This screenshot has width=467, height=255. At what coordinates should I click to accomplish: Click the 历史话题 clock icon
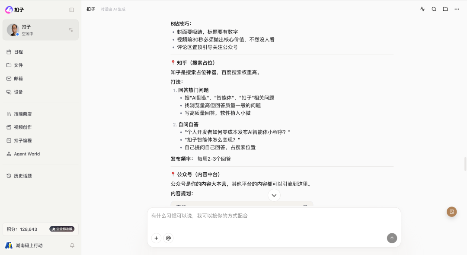coord(9,176)
